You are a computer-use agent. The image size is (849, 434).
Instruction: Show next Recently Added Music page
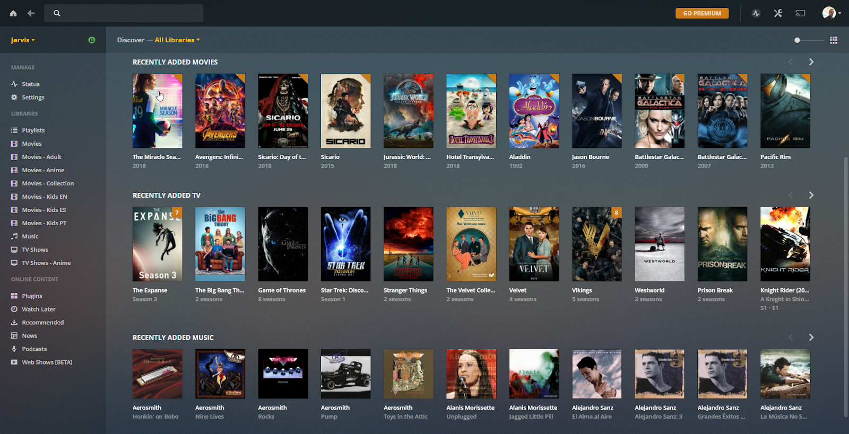click(811, 337)
